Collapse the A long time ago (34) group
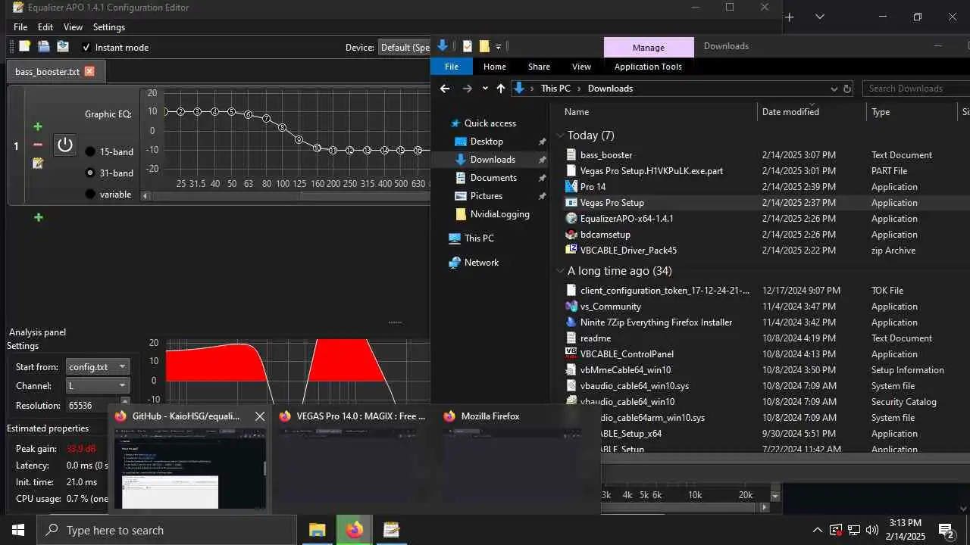Image resolution: width=970 pixels, height=545 pixels. tap(561, 271)
